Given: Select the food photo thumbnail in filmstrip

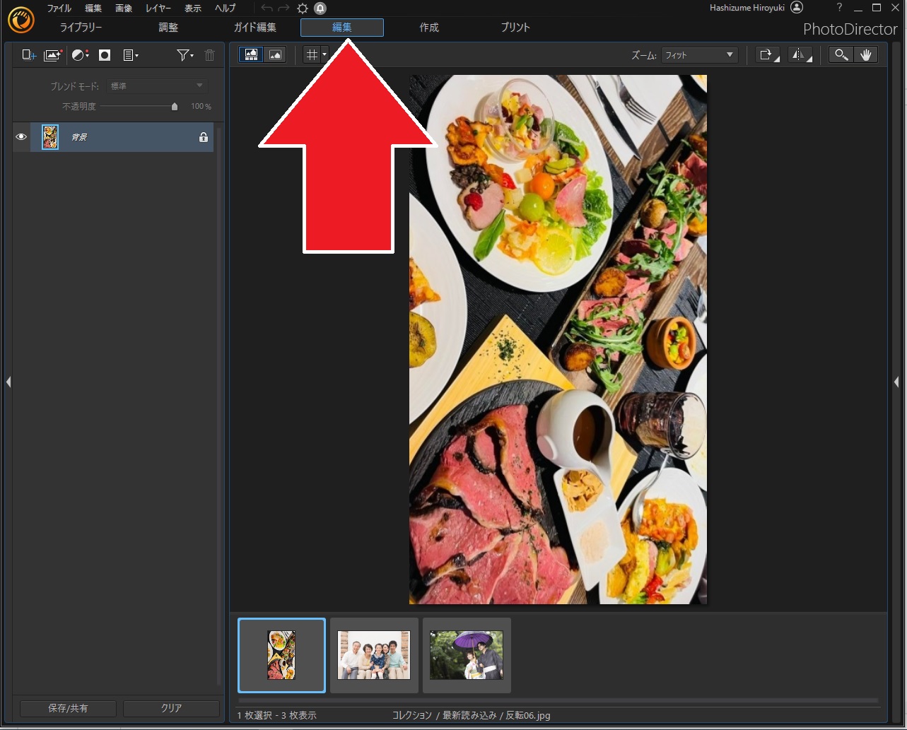Looking at the screenshot, I should (x=282, y=656).
